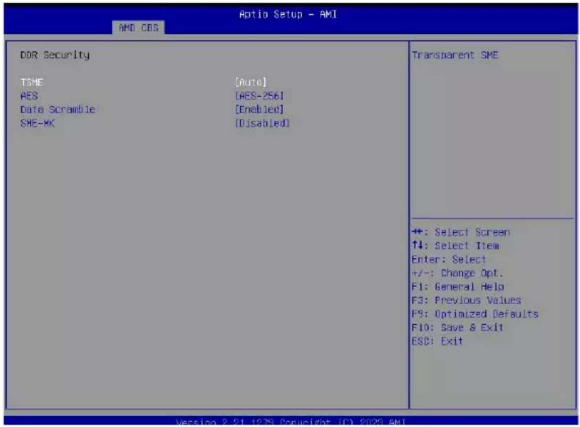This screenshot has width=580, height=427.
Task: Select the AES setting label
Action: click(x=29, y=96)
